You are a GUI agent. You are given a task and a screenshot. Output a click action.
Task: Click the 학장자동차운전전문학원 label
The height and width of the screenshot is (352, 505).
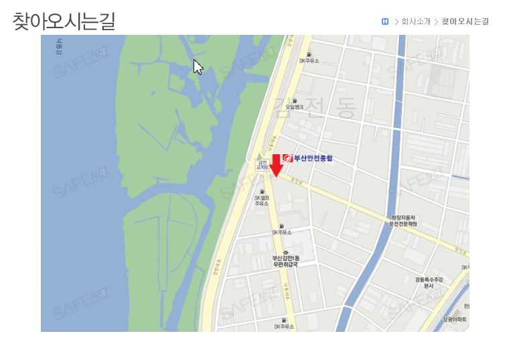tap(403, 221)
